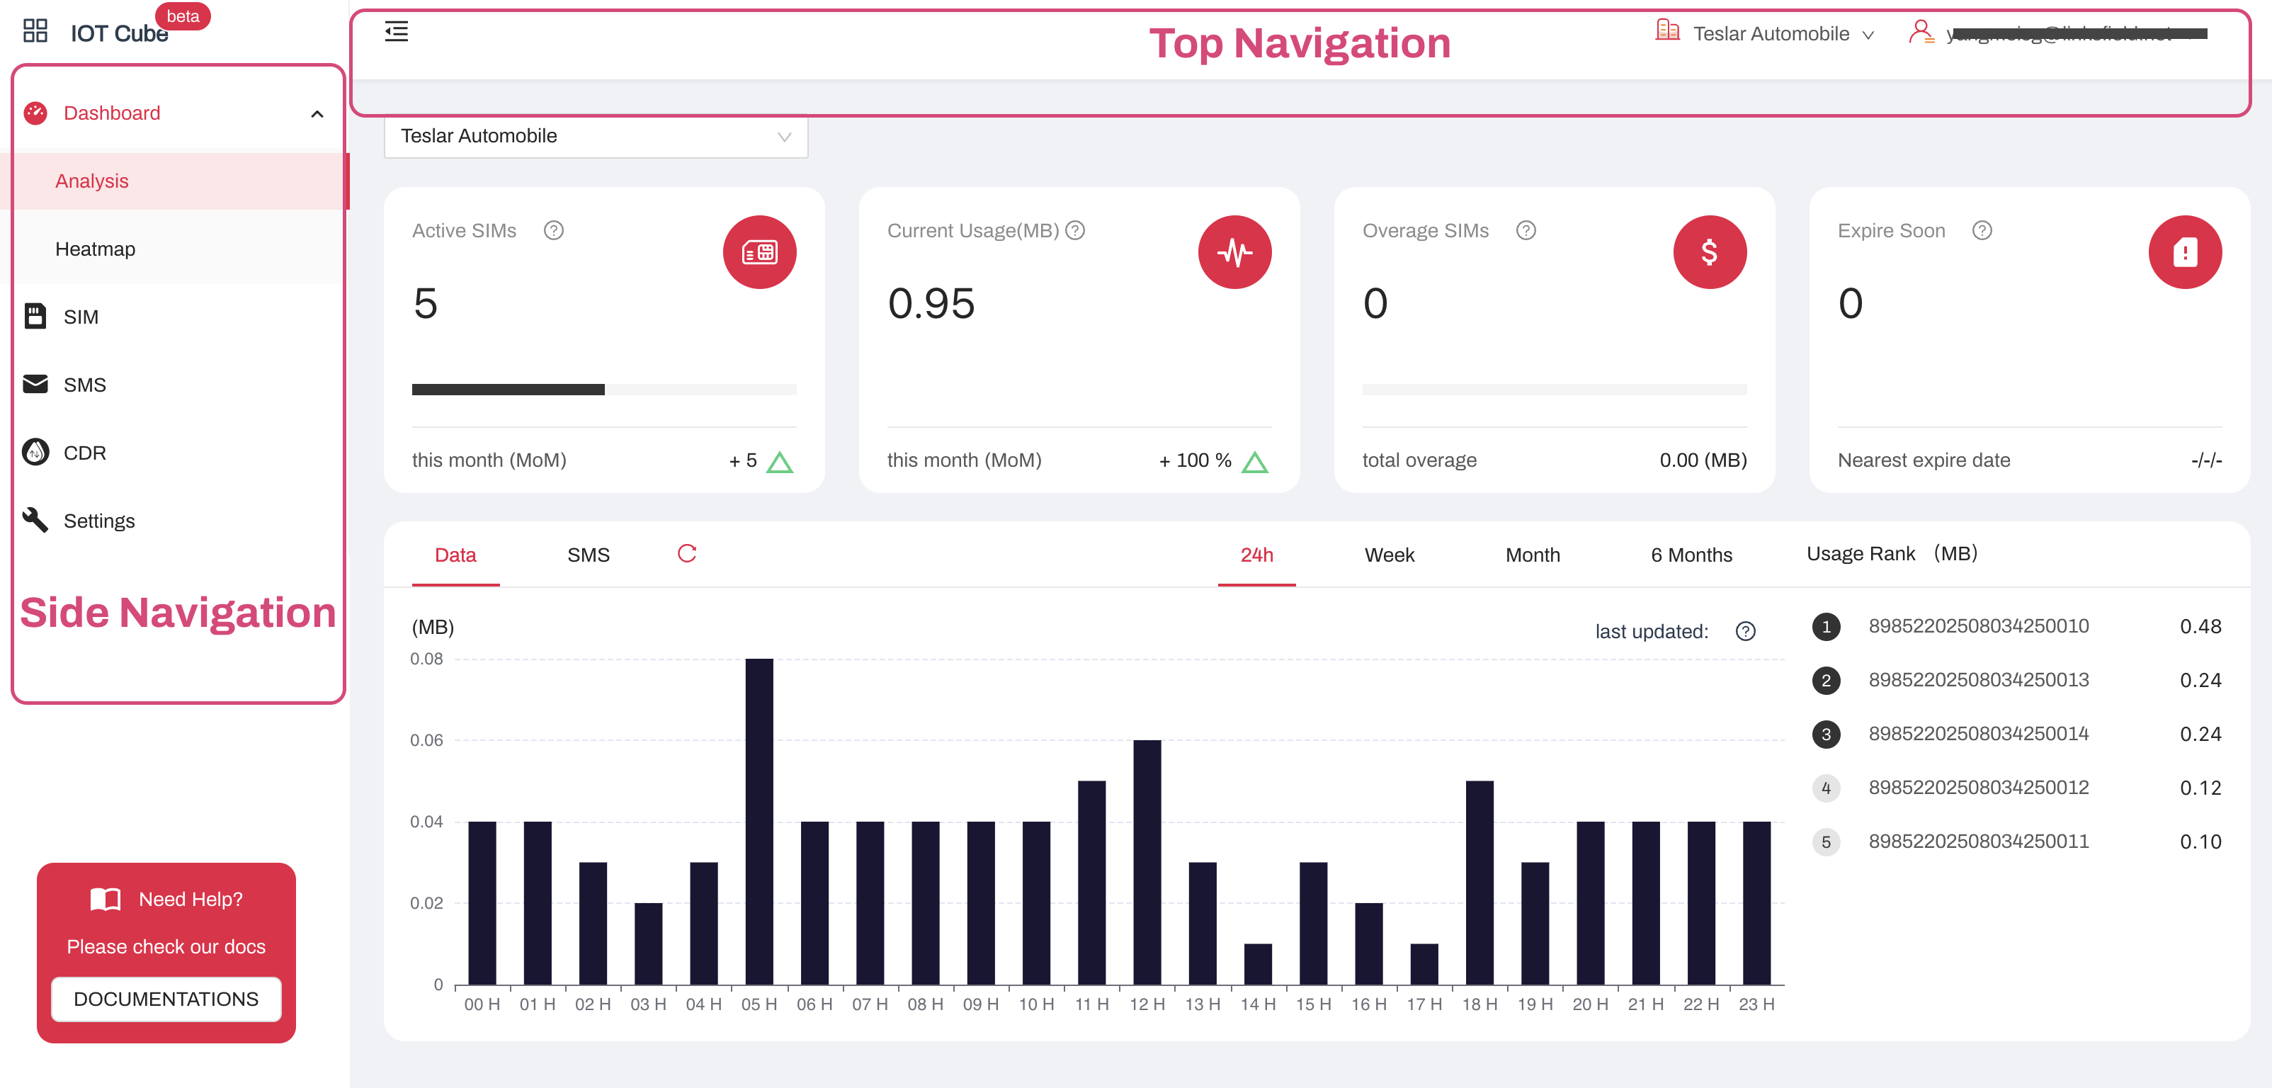Click the Settings wrench icon
This screenshot has width=2272, height=1088.
pyautogui.click(x=35, y=520)
